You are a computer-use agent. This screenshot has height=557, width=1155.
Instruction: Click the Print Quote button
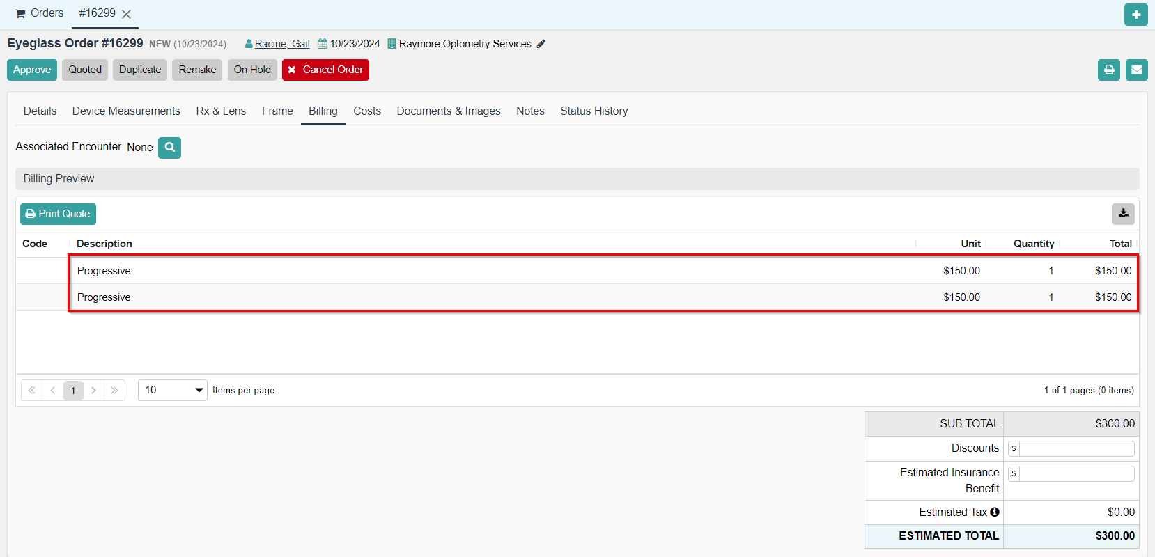tap(58, 214)
